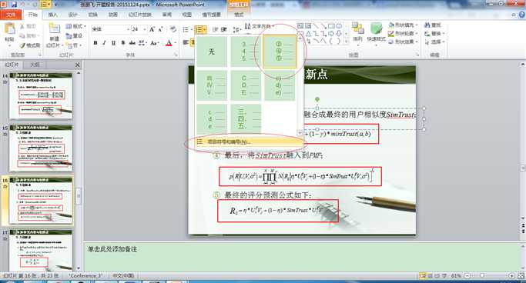Viewport: 526px width, 283px height.
Task: Toggle underline formatting with the U button
Action: pyautogui.click(x=113, y=43)
